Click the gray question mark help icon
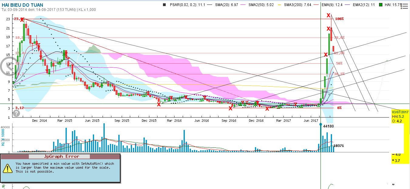The image size is (410, 189). click(x=16, y=113)
